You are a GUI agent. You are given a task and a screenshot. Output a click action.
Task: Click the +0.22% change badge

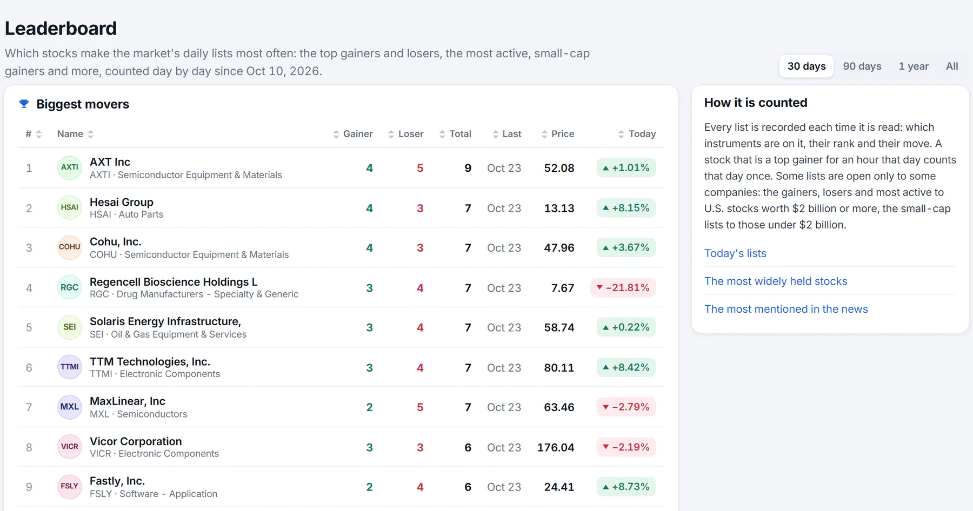pyautogui.click(x=626, y=327)
